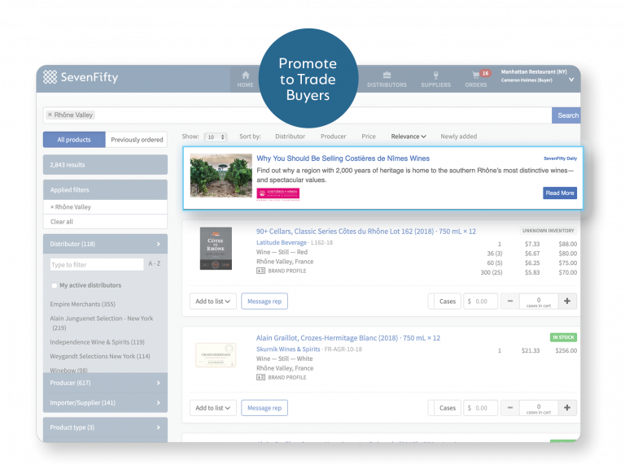625x464 pixels.
Task: Check the My active distributors checkbox
Action: [55, 285]
